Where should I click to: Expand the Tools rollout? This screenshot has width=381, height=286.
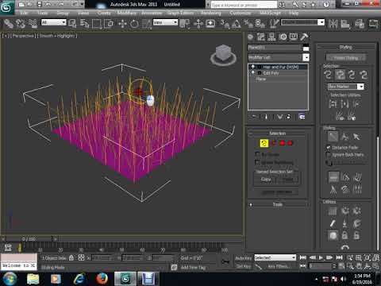click(x=278, y=204)
